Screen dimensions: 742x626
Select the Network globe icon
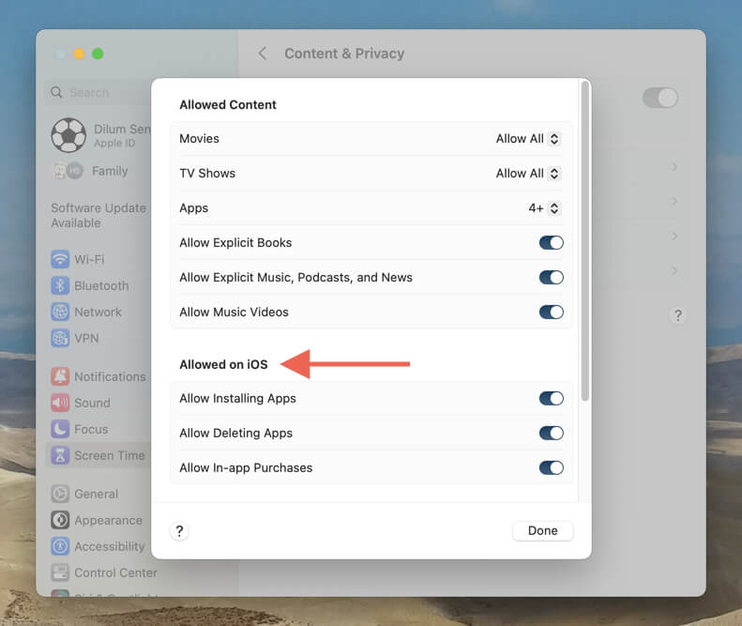click(x=60, y=312)
